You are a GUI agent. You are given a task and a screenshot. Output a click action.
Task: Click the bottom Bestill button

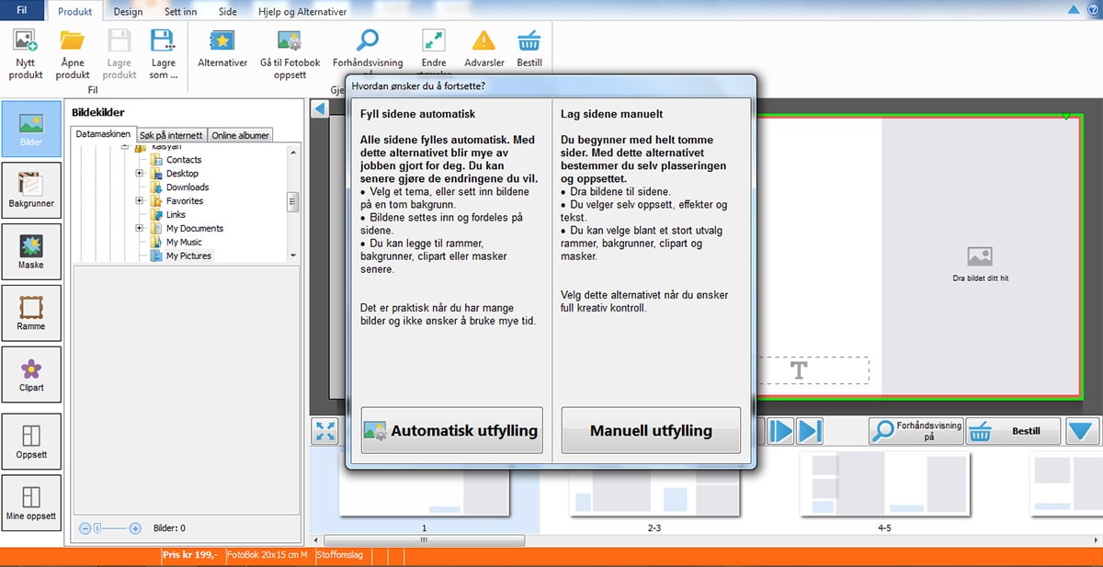1013,431
